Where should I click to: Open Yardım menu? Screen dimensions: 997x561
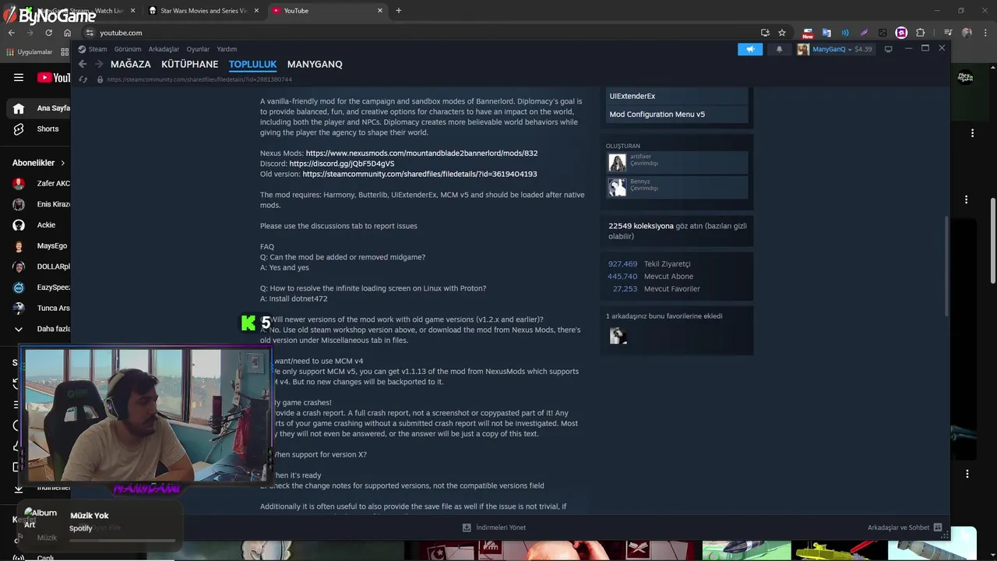coord(227,49)
